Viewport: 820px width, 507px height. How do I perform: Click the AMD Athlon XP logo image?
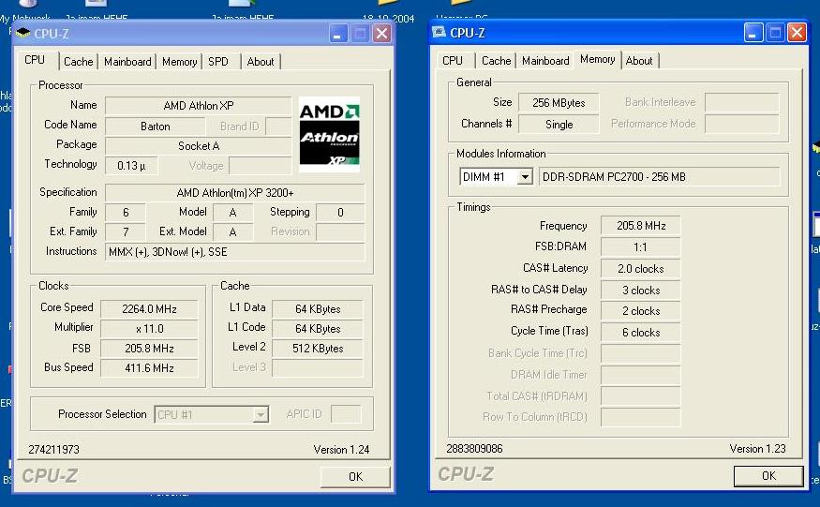pos(329,134)
